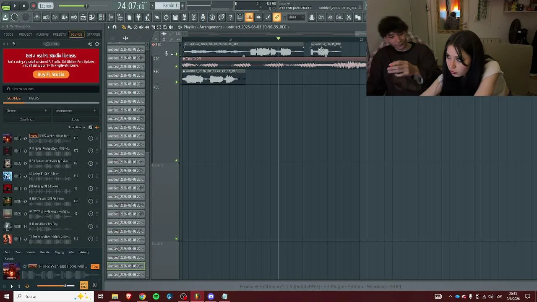537x302 pixels.
Task: Click the undo history circular arrow icon
Action: (166, 17)
